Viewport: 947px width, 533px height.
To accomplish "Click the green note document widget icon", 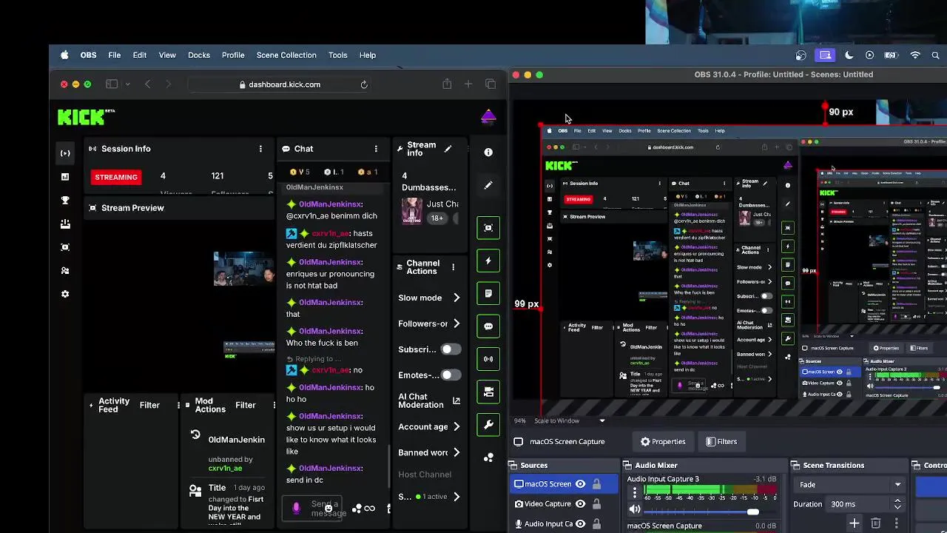I will tap(488, 294).
